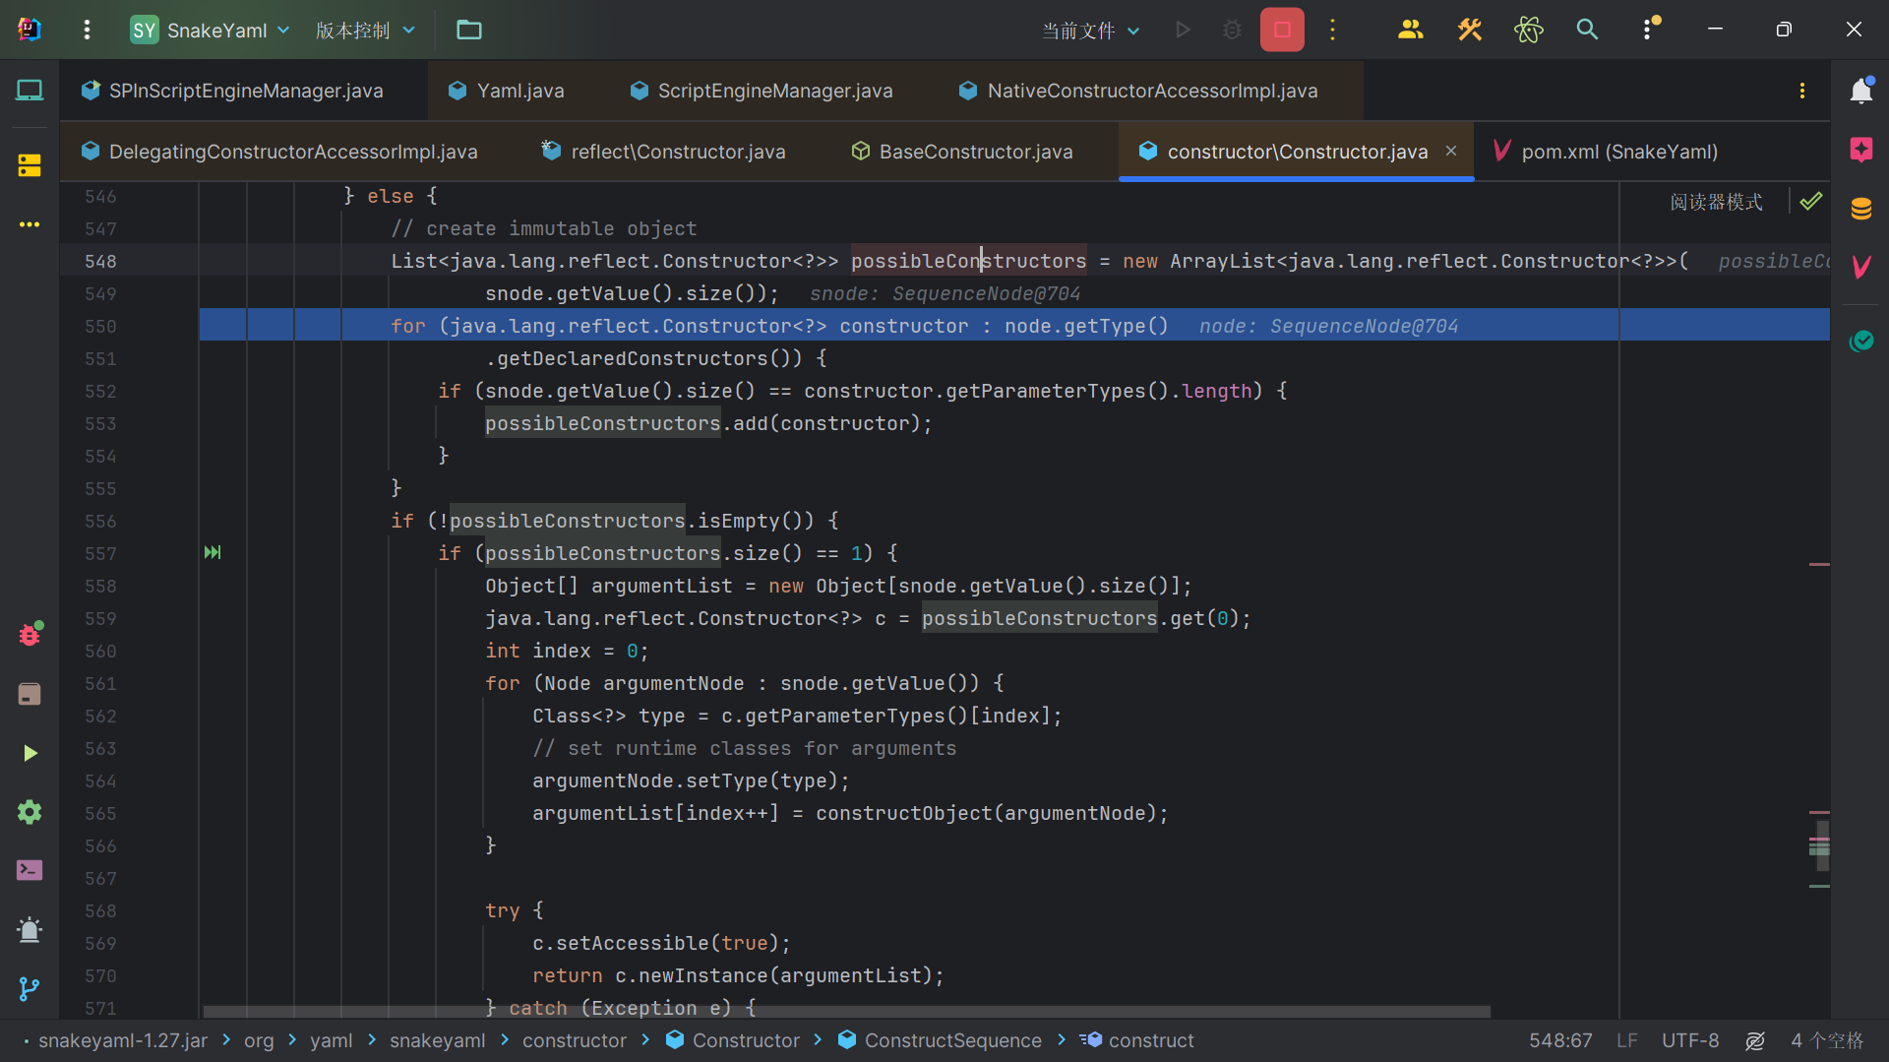This screenshot has height=1062, width=1889.
Task: Click the open folder icon in the toolbar
Action: [x=469, y=30]
